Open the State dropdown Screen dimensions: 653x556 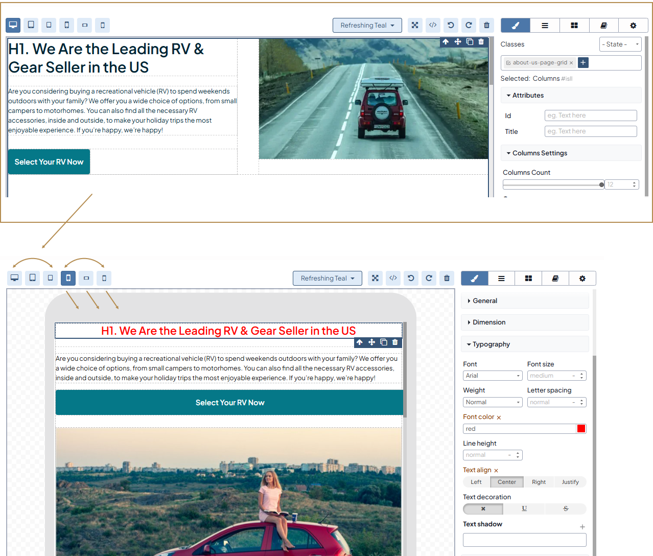(x=620, y=44)
